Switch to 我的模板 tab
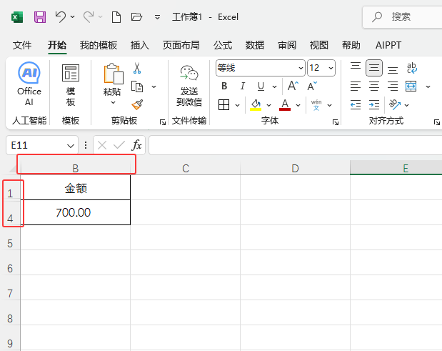 [x=99, y=45]
